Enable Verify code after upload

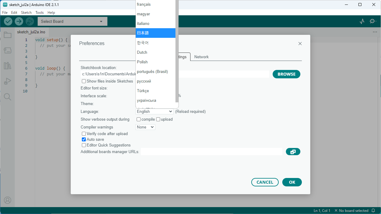(x=84, y=134)
